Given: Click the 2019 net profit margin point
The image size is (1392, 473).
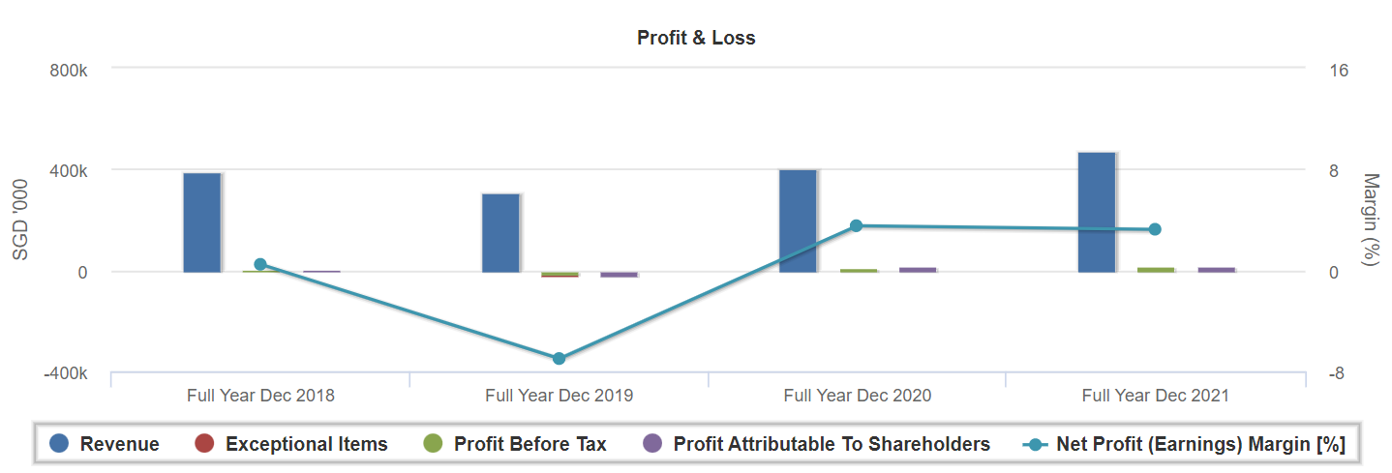Looking at the screenshot, I should 559,358.
